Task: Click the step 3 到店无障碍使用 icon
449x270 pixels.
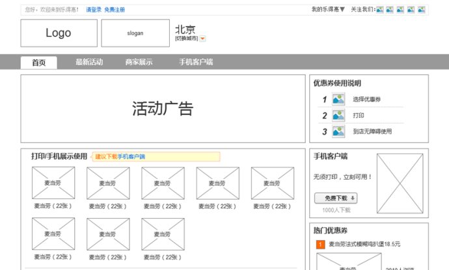Action: point(338,131)
